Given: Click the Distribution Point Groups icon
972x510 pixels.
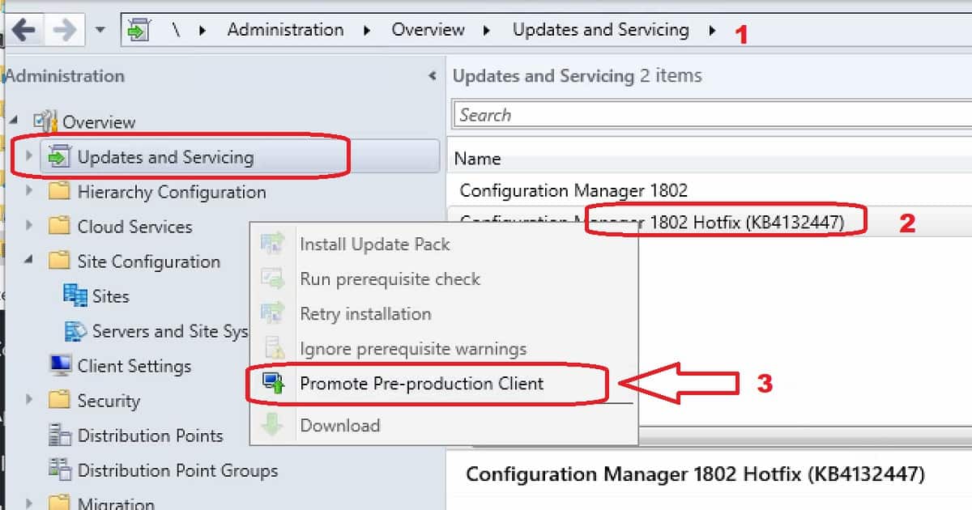Looking at the screenshot, I should (59, 470).
